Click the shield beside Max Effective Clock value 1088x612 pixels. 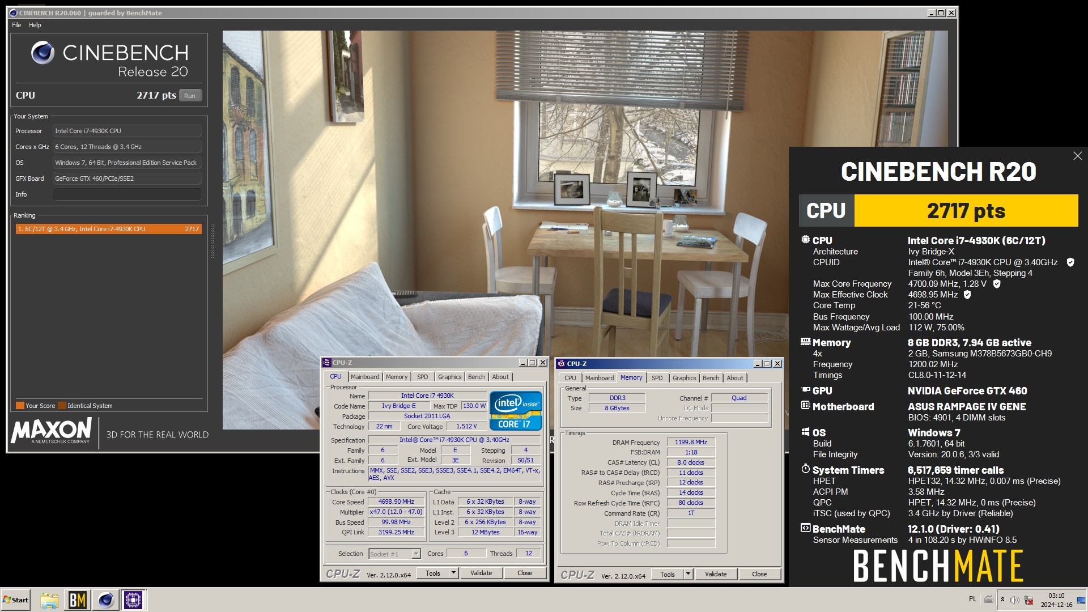tap(967, 295)
